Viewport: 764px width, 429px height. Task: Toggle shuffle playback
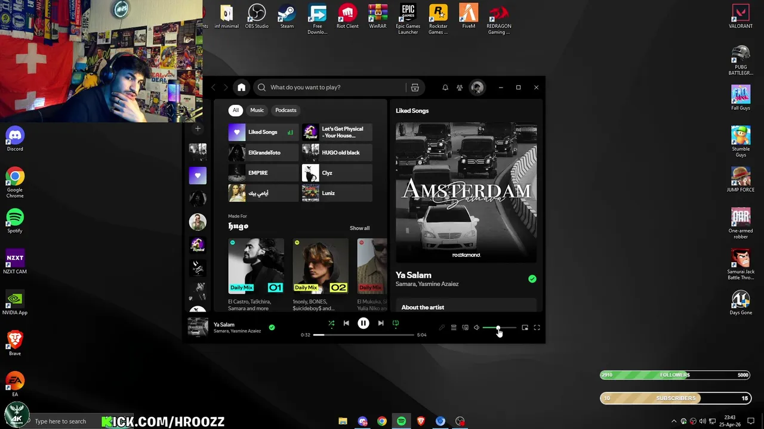click(x=331, y=323)
